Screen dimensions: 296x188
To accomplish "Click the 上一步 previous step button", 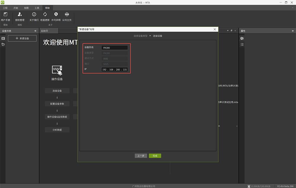I will (141, 156).
